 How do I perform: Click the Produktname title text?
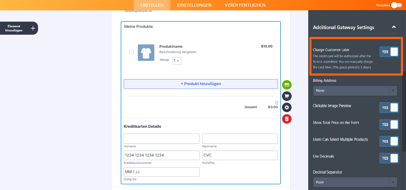click(x=171, y=47)
